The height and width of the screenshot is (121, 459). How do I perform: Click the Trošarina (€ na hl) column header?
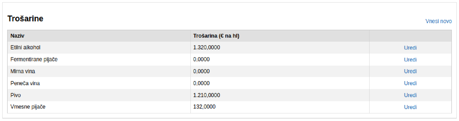tap(216, 36)
